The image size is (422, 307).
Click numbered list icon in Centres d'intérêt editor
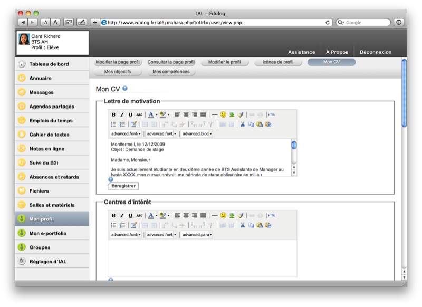(x=122, y=225)
